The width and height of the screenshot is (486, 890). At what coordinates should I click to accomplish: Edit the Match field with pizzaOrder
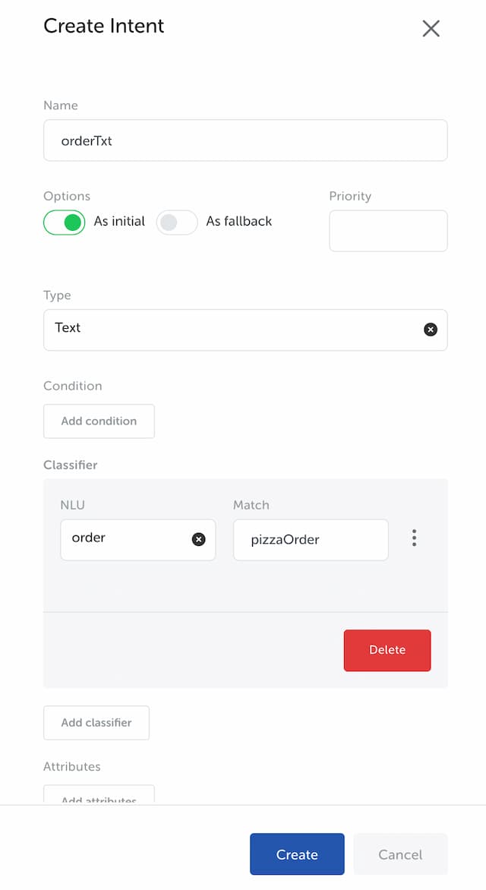pyautogui.click(x=311, y=540)
